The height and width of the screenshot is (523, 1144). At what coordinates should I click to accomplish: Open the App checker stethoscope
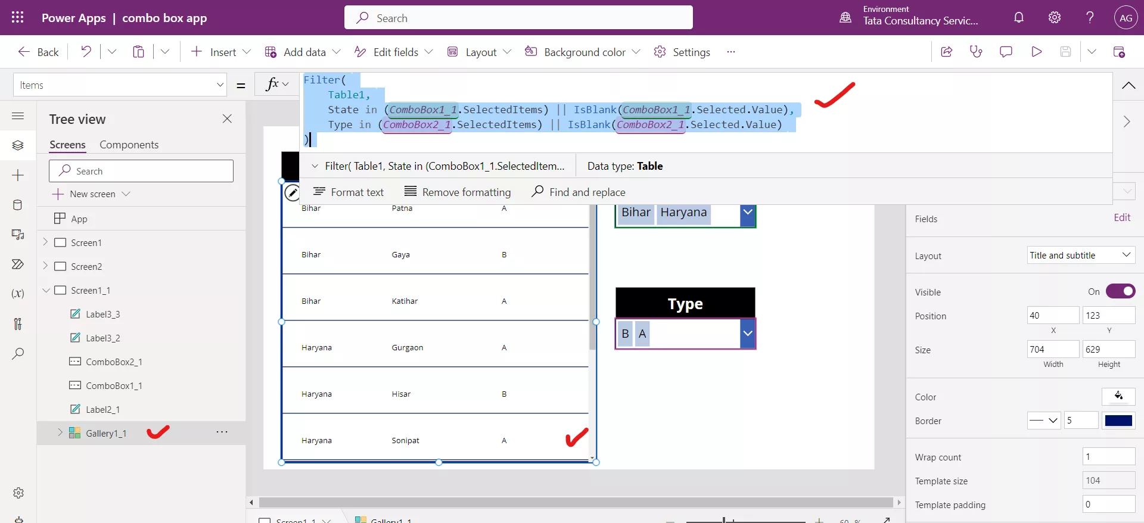tap(976, 52)
